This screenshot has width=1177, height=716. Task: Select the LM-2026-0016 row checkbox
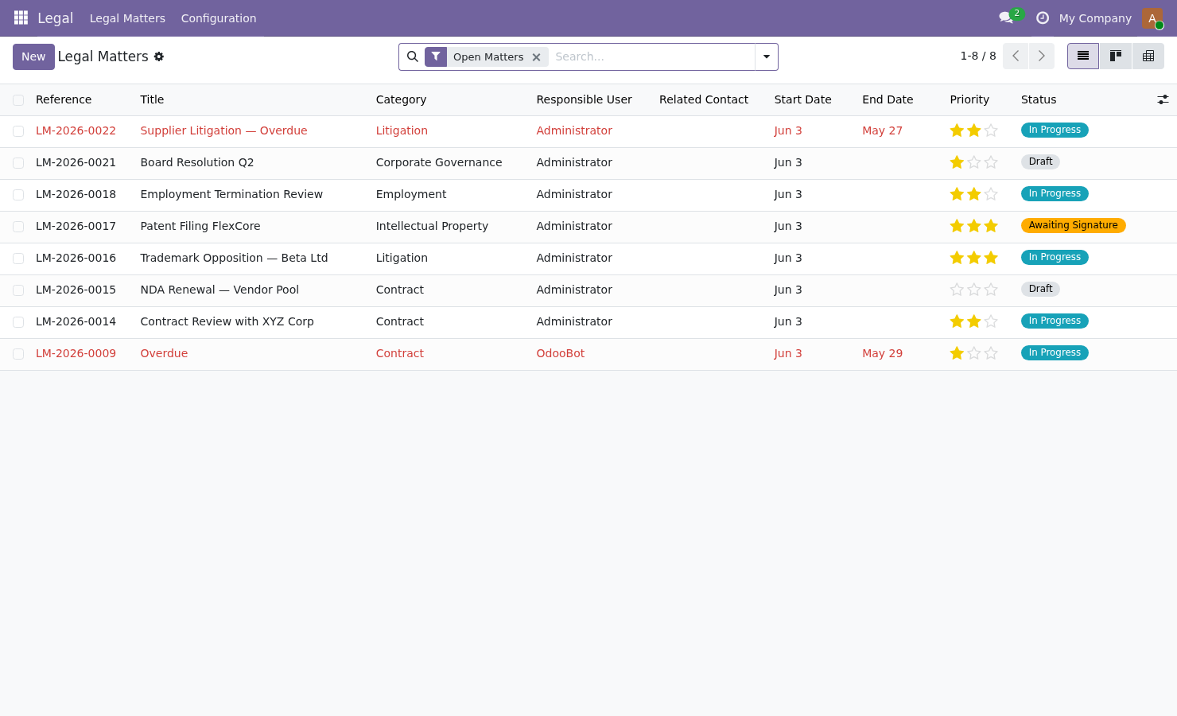[x=18, y=259]
